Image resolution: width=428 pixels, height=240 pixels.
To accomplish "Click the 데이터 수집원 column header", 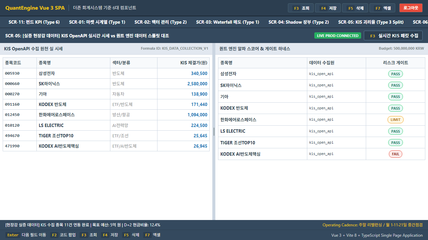I will tap(336, 63).
